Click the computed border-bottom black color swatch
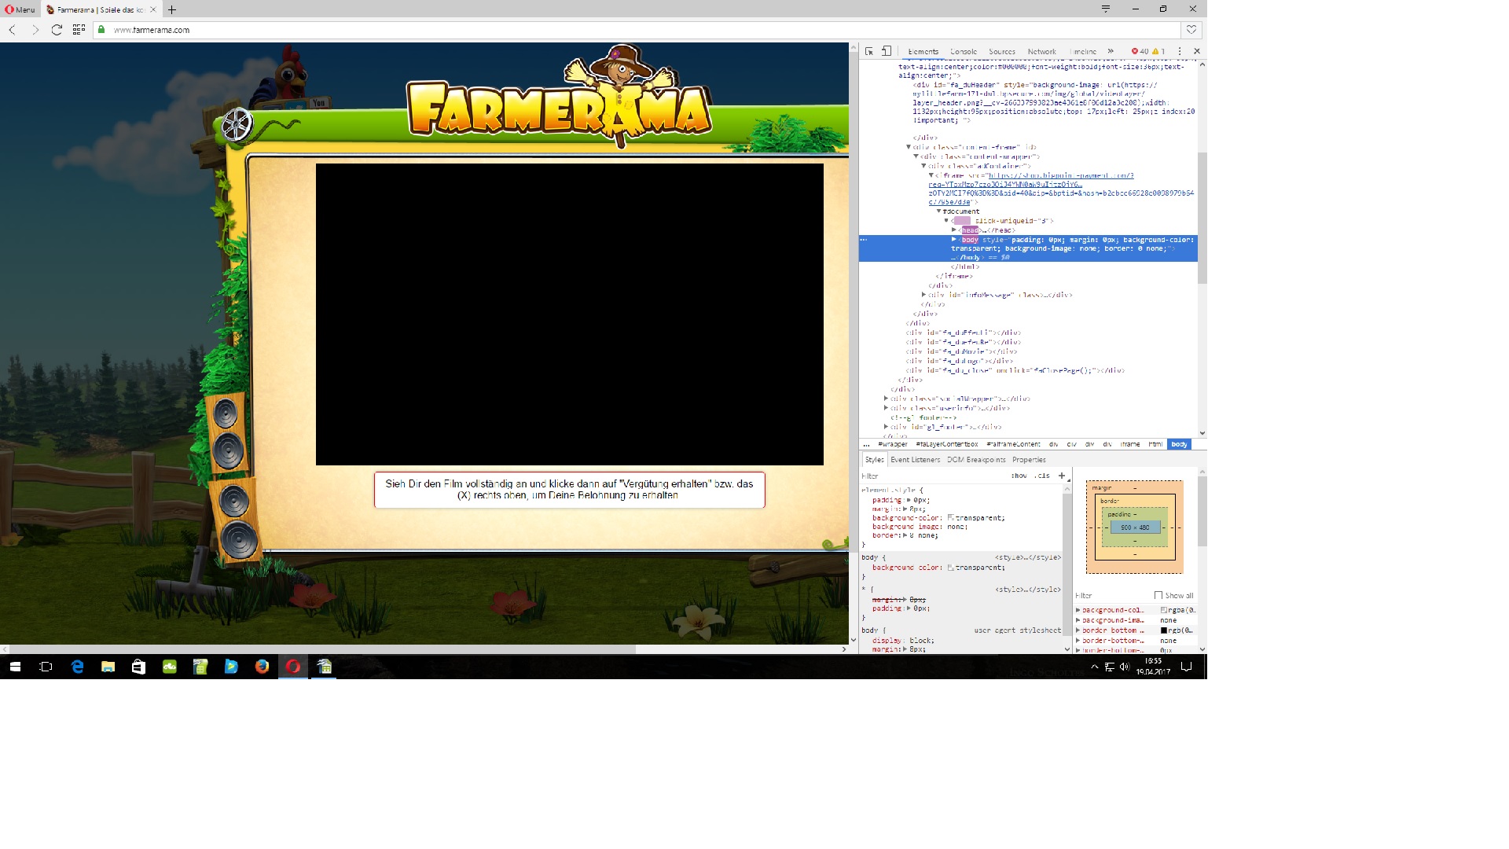1509x849 pixels. pyautogui.click(x=1164, y=630)
